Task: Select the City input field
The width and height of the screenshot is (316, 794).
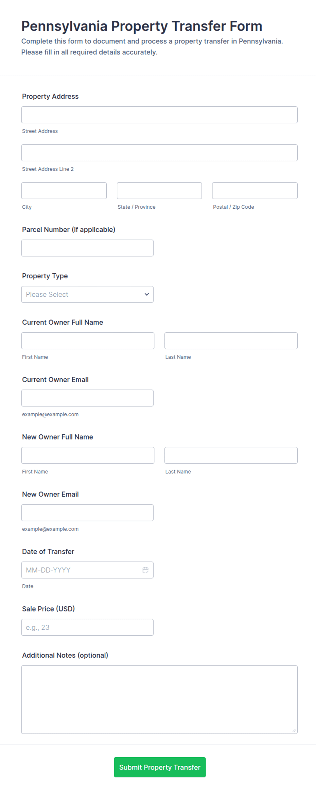Action: (64, 191)
